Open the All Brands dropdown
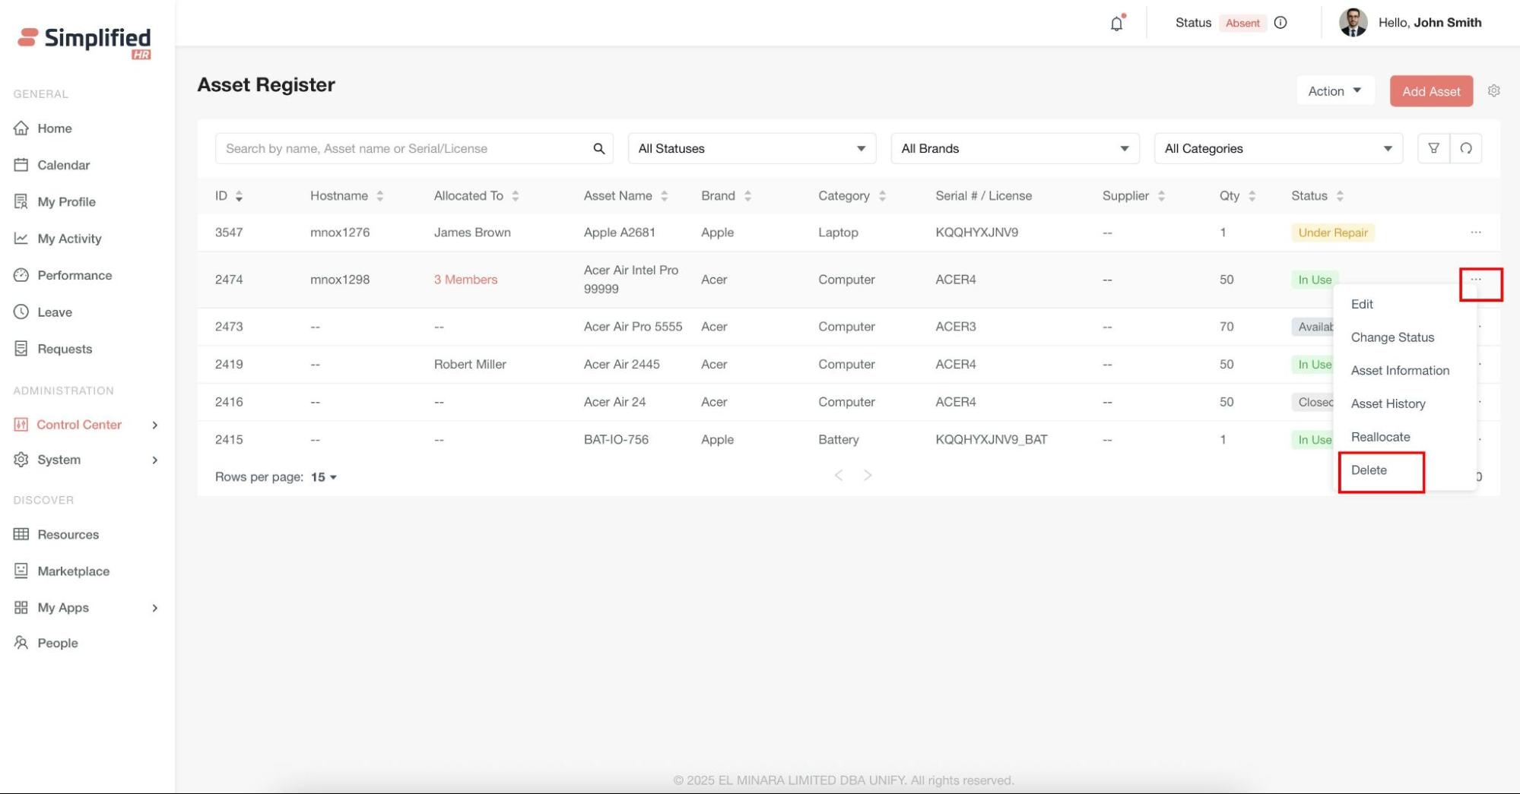Viewport: 1520px width, 794px height. point(1014,149)
